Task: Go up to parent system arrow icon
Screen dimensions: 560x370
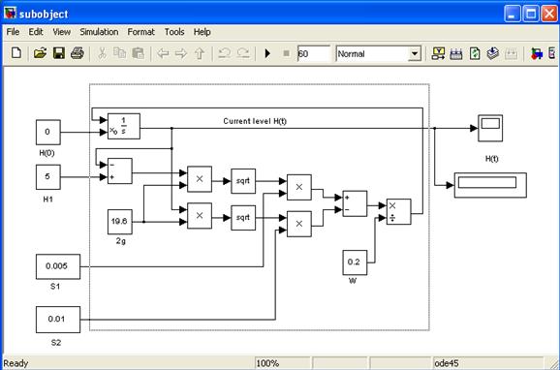Action: (x=200, y=54)
